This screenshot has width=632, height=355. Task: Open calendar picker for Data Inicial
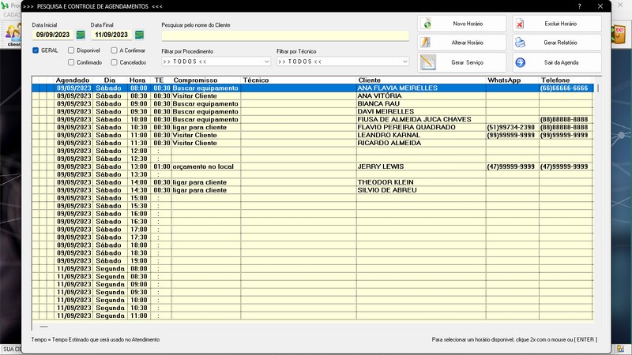(x=81, y=35)
